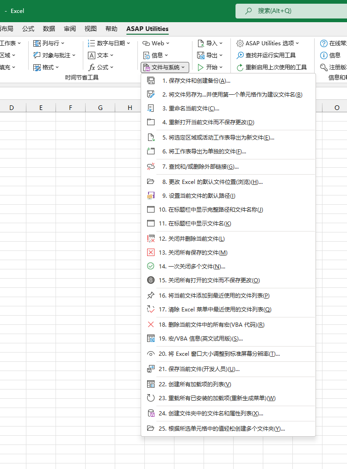The width and height of the screenshot is (347, 469).
Task: Click the default path icon (item 9)
Action: pyautogui.click(x=151, y=195)
